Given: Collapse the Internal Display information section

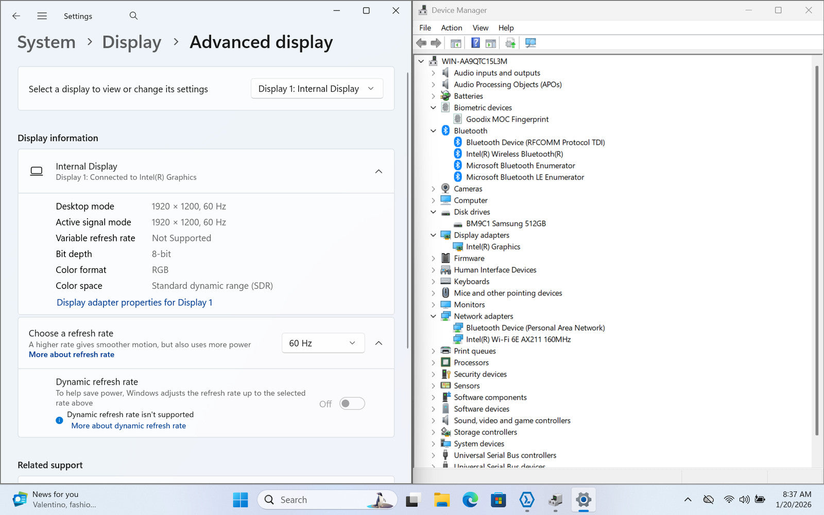Looking at the screenshot, I should click(379, 171).
